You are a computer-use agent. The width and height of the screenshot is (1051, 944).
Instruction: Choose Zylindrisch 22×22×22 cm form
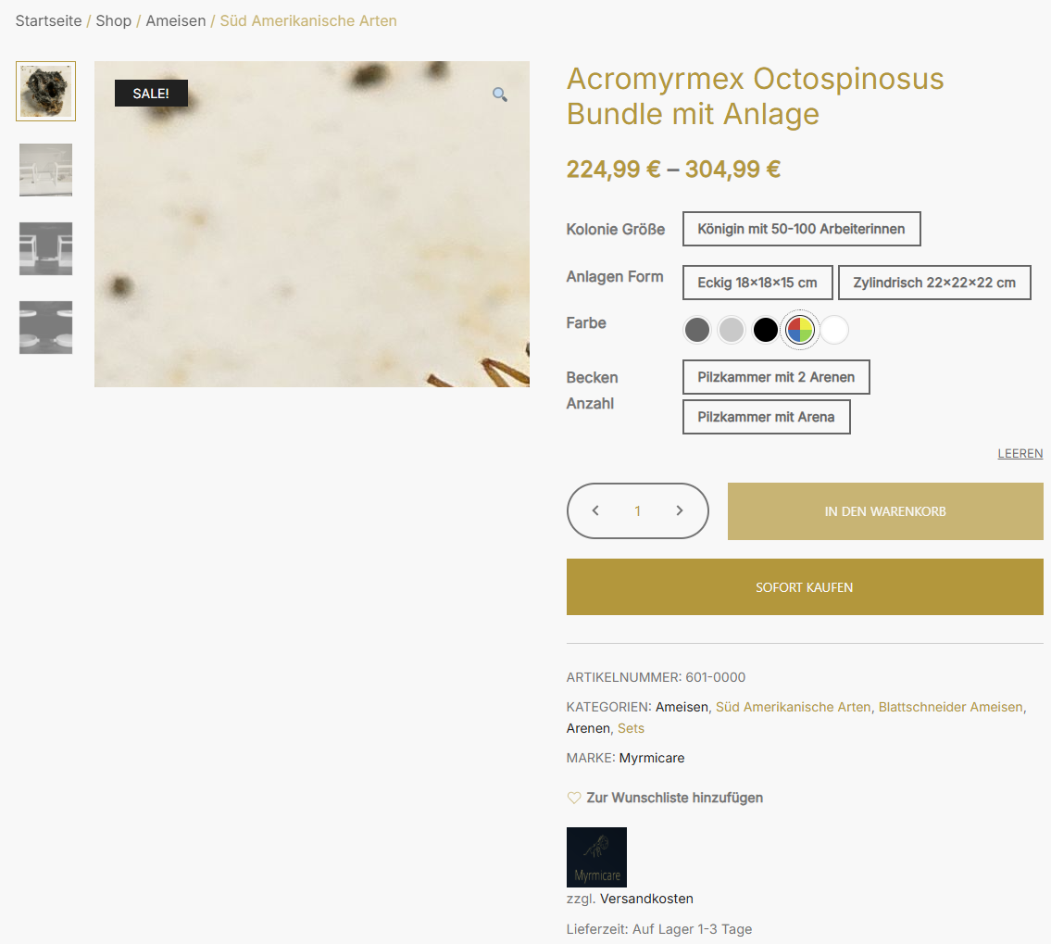coord(934,283)
